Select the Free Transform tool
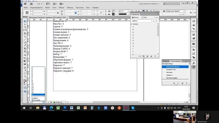219x123 pixels. tap(25, 58)
